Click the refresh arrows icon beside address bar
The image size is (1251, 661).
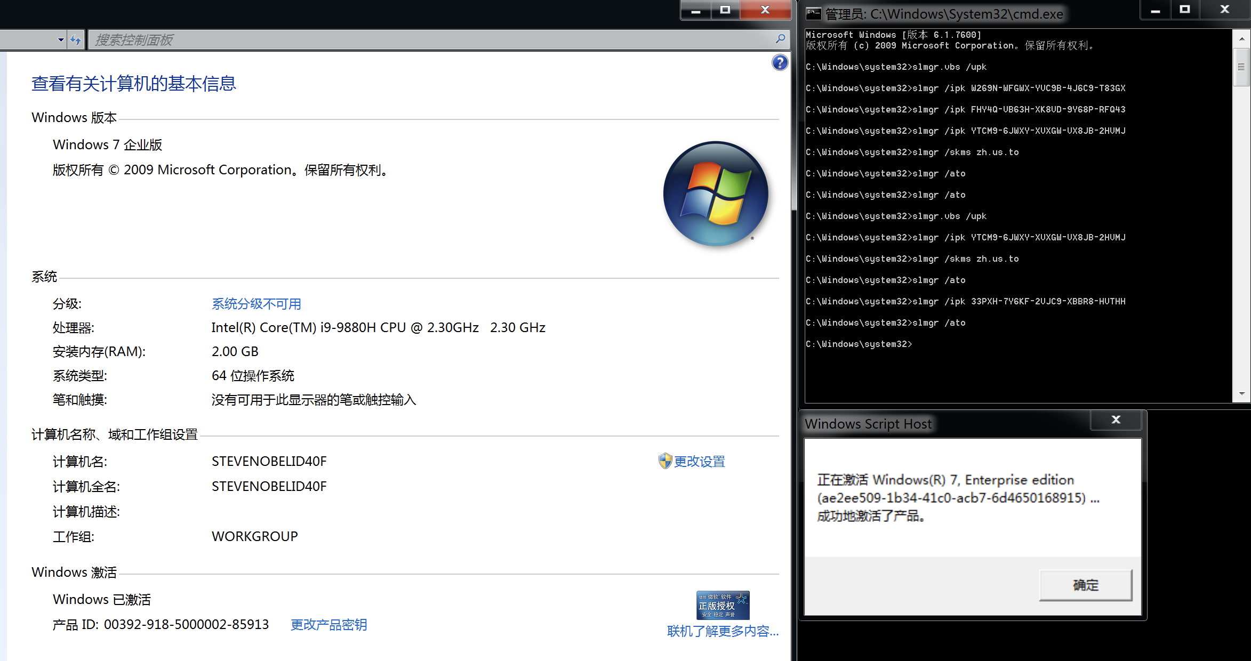pos(76,40)
